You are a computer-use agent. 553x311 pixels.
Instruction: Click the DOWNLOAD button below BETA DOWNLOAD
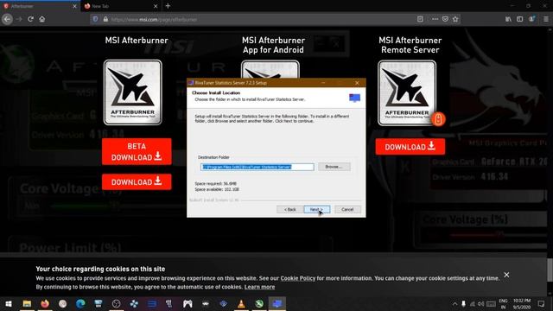tap(137, 182)
